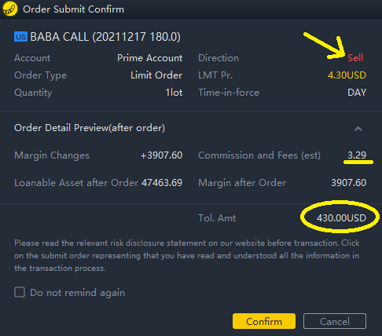382x336 pixels.
Task: Click the yellow app logo icon
Action: [9, 9]
